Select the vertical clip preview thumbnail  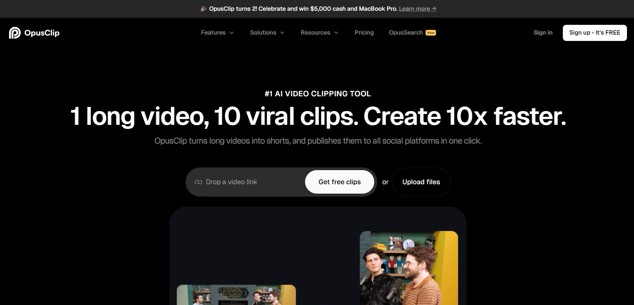(409, 268)
